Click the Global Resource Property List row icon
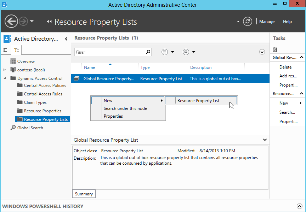 click(x=77, y=79)
